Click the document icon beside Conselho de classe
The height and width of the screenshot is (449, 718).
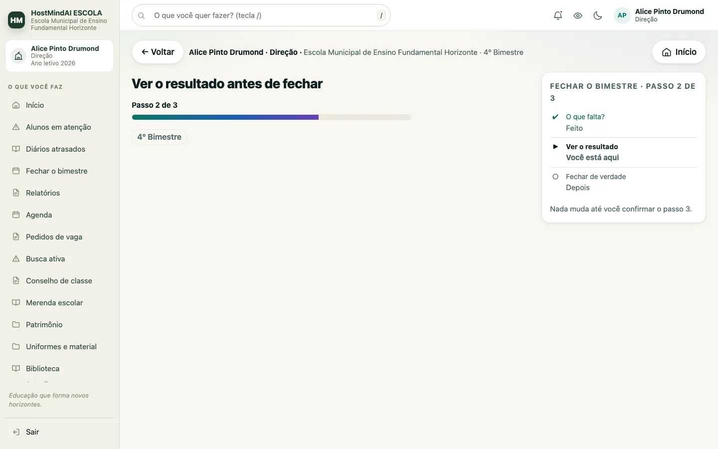click(x=16, y=281)
